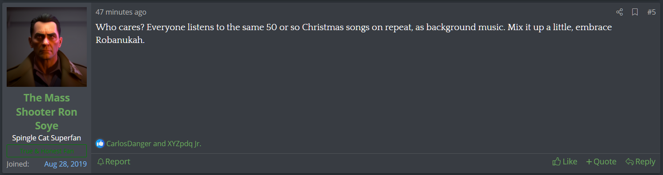Click the Quote text label
The height and width of the screenshot is (175, 663).
pos(605,162)
